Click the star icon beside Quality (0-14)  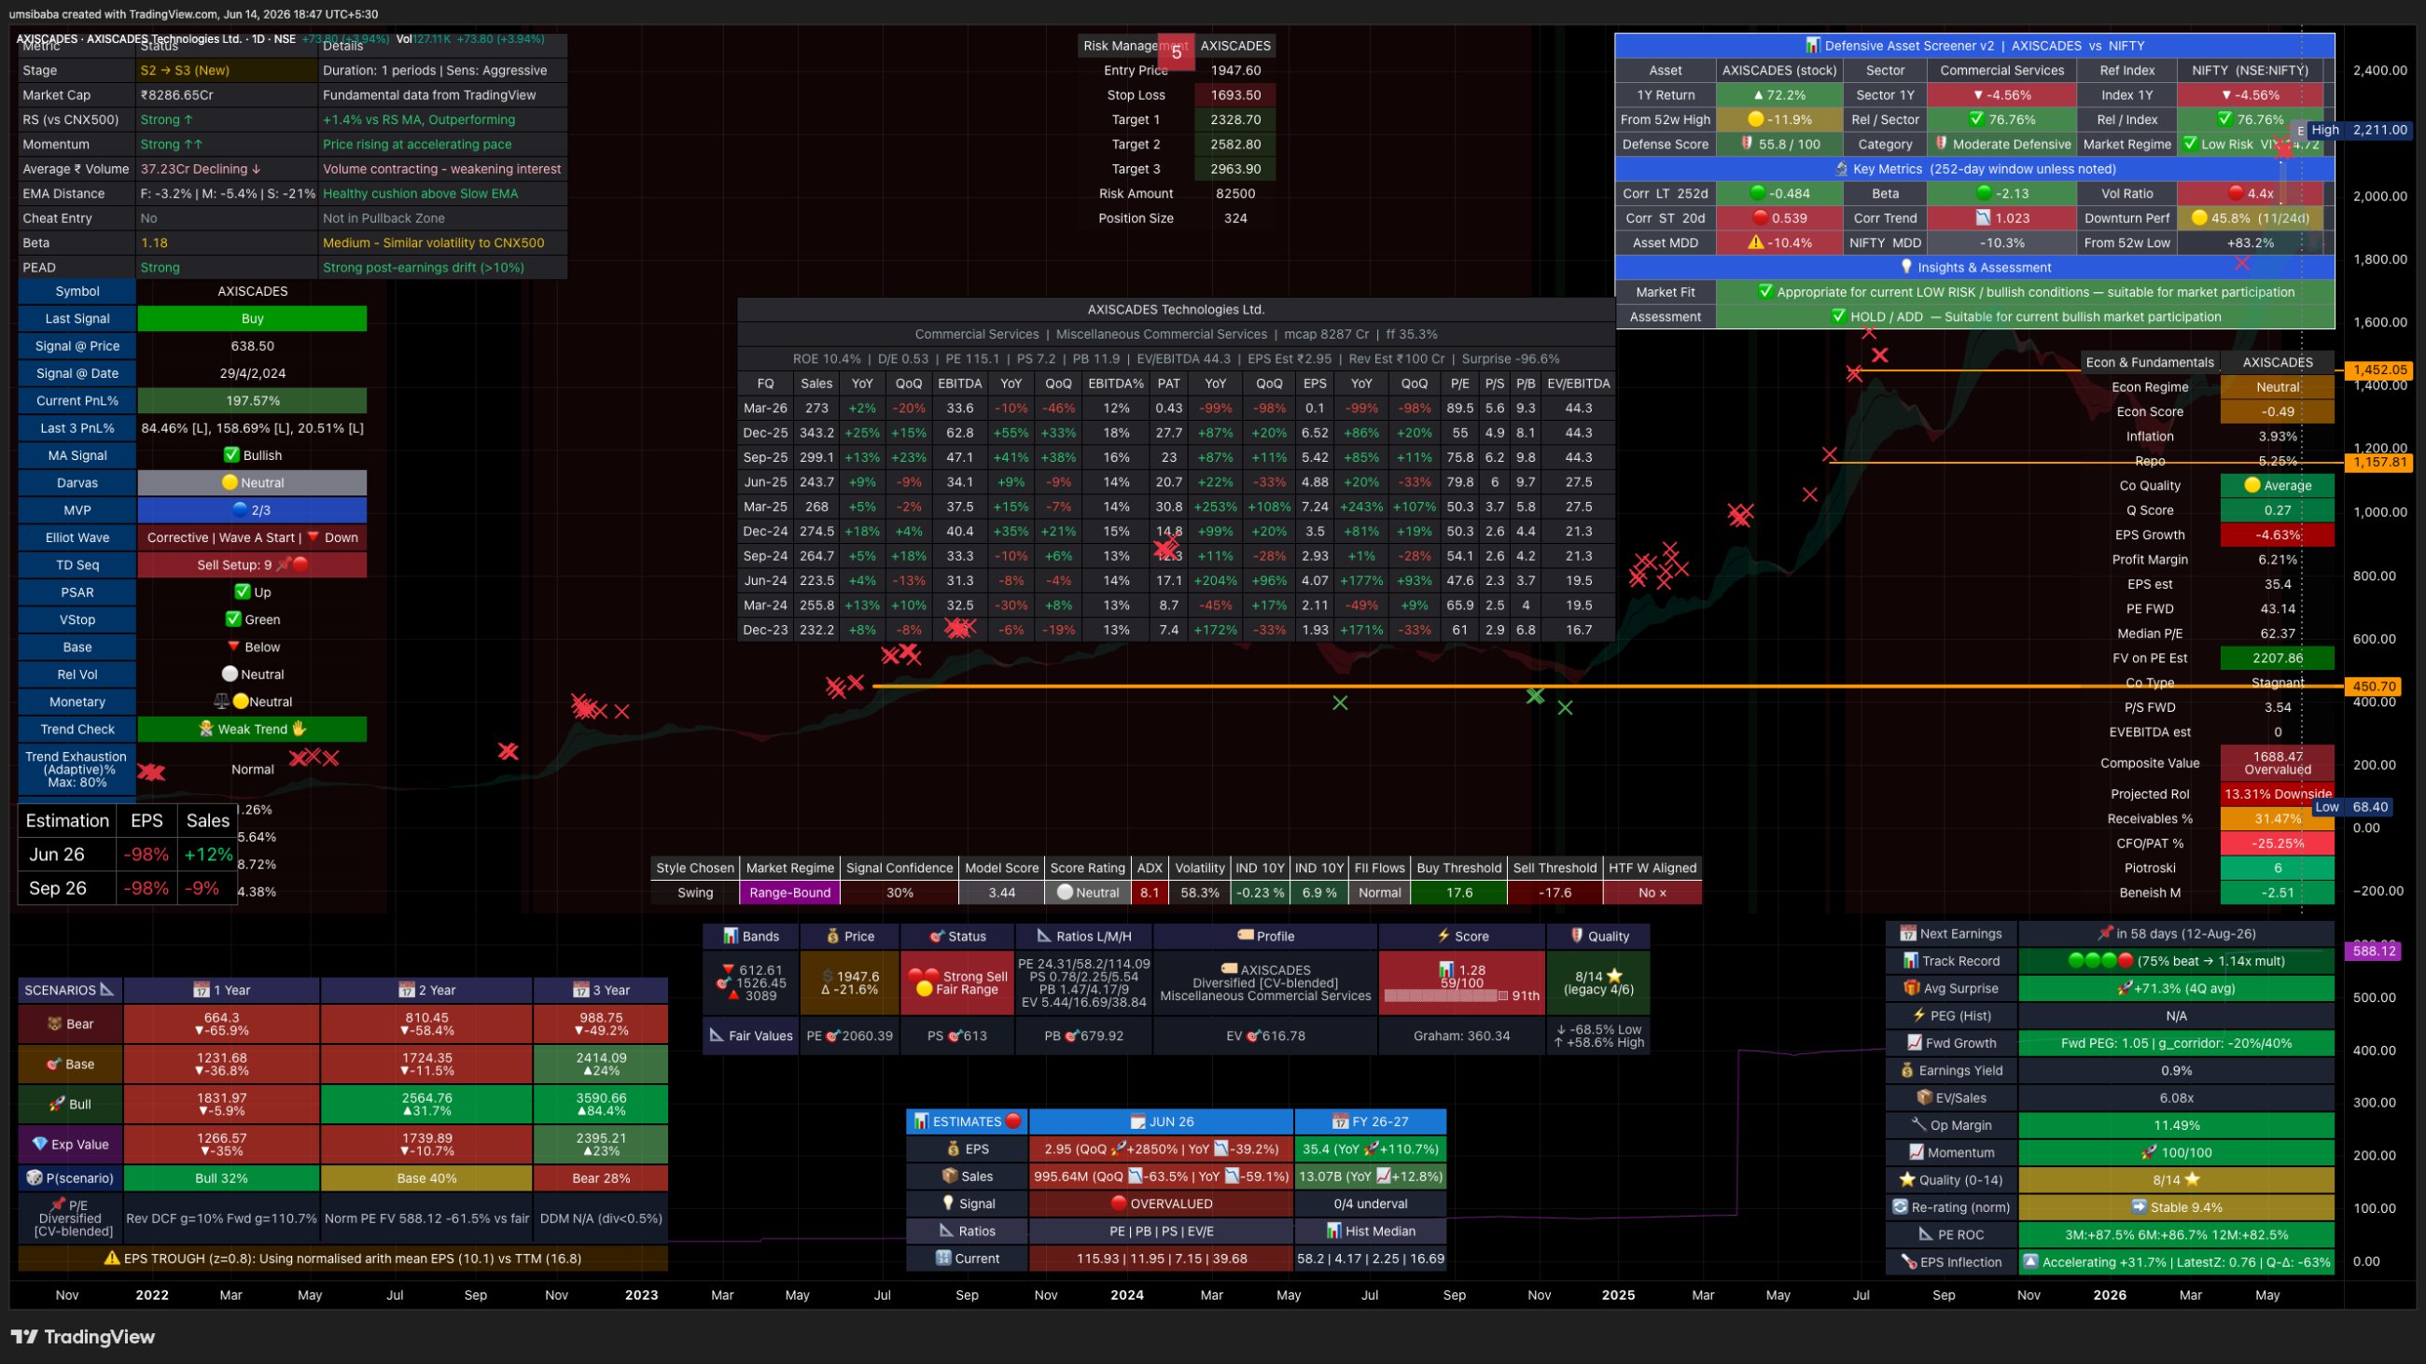pos(1908,1179)
